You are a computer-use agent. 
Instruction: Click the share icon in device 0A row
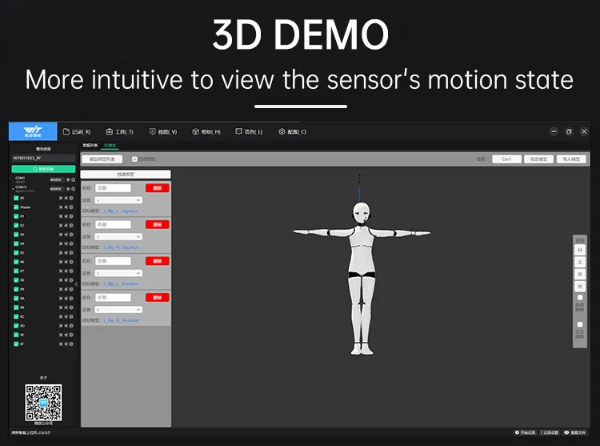click(x=66, y=298)
